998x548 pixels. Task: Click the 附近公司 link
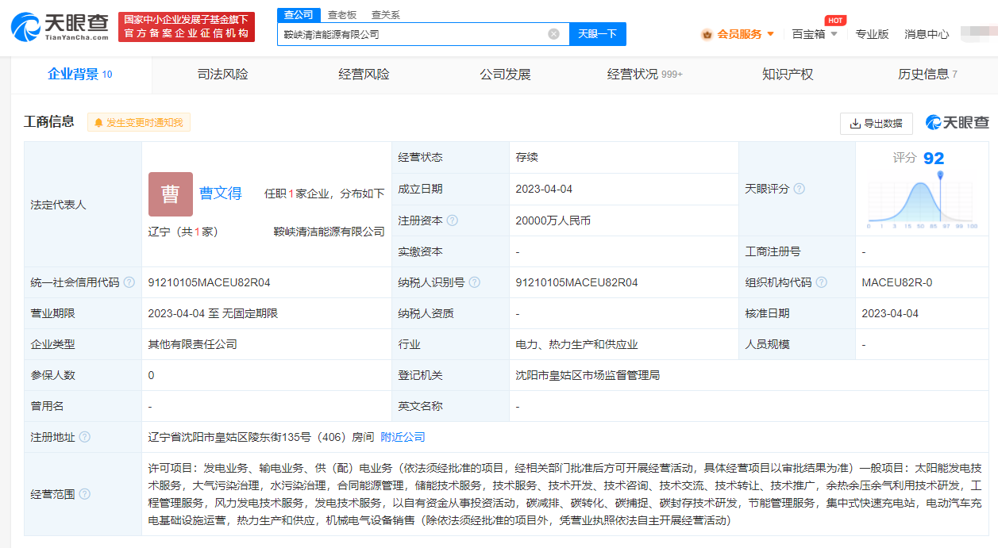pyautogui.click(x=403, y=437)
